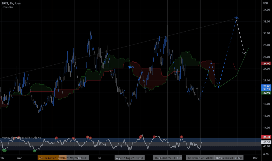Select the white dashed arrow tip near 26.00
The width and height of the screenshot is (272, 161).
coord(244,53)
